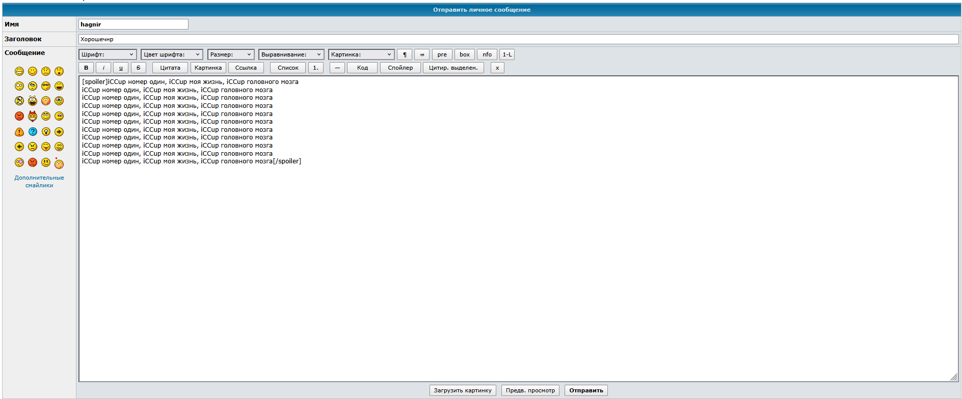Open Дополнительные смайлики link

39,182
